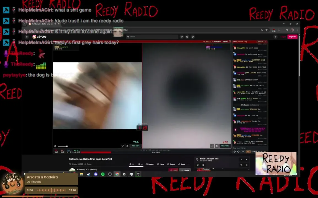
Task: Open the Odysee home logo
Action: (x=39, y=37)
